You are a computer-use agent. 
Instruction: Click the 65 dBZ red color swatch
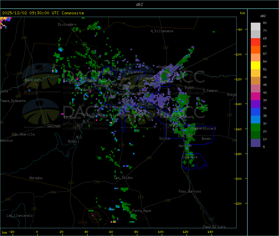coord(255,42)
